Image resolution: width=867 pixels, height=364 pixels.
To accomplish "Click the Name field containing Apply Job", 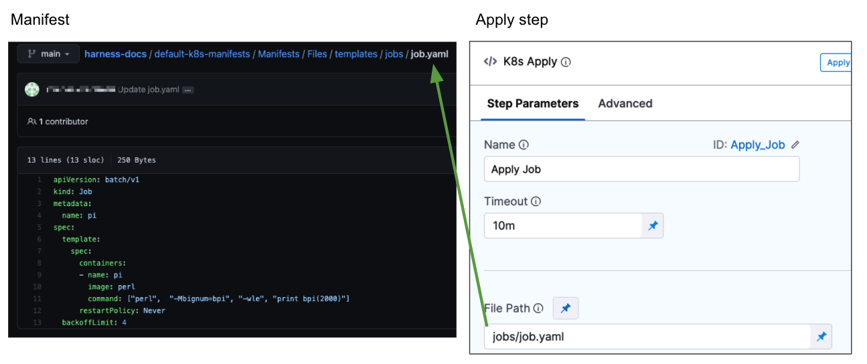I will point(641,169).
